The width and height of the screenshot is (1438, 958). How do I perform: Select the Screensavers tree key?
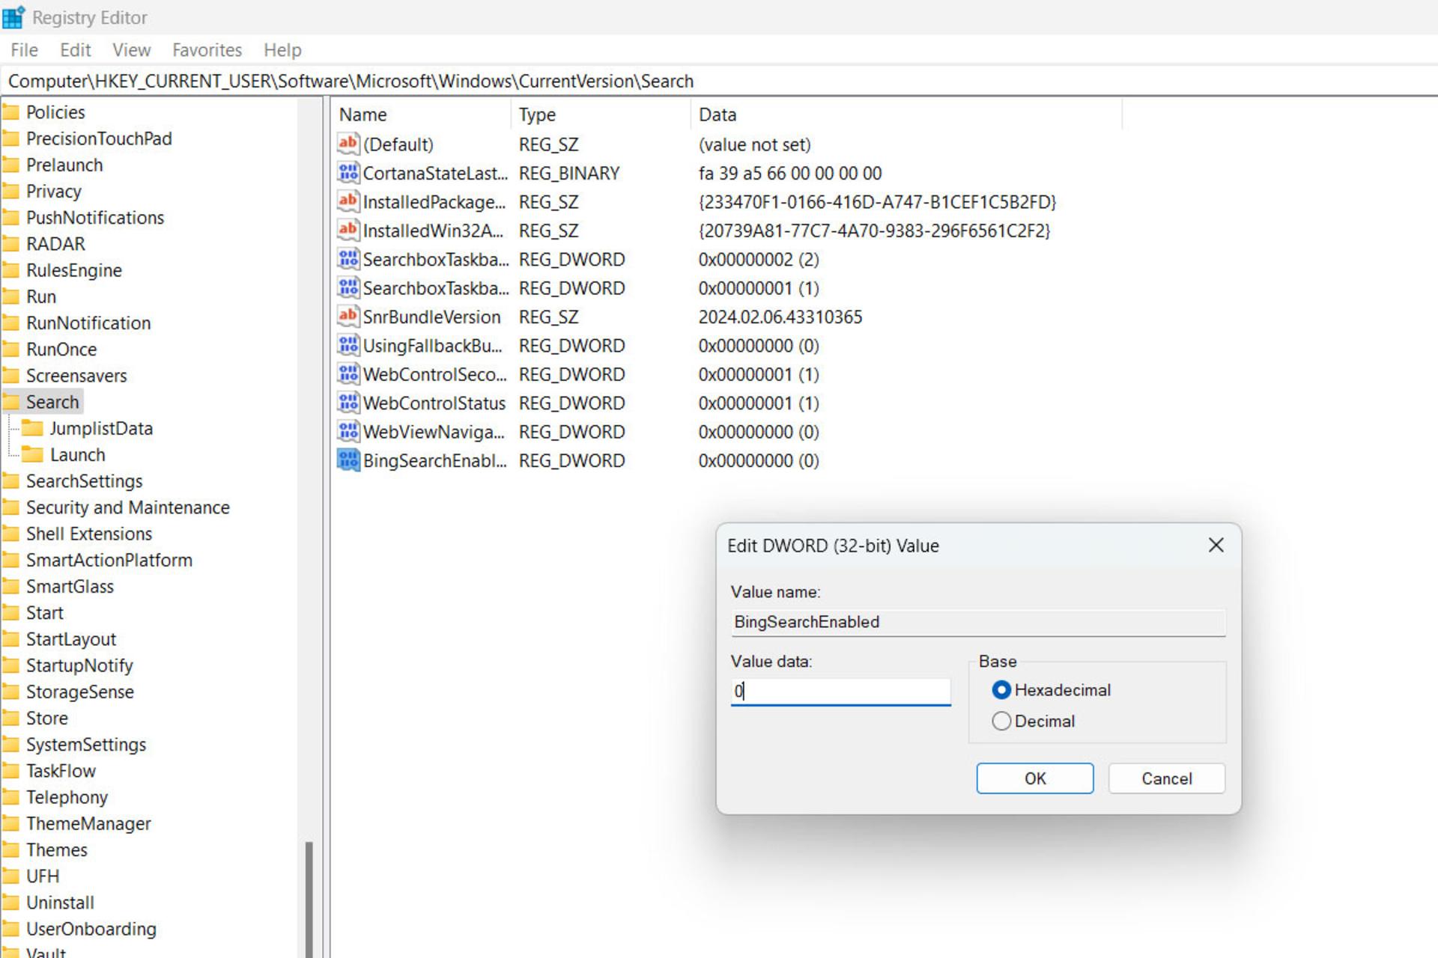[x=76, y=376]
